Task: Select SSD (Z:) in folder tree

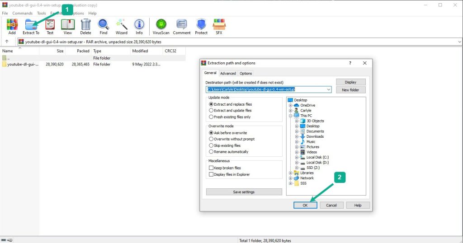Action: [313, 168]
